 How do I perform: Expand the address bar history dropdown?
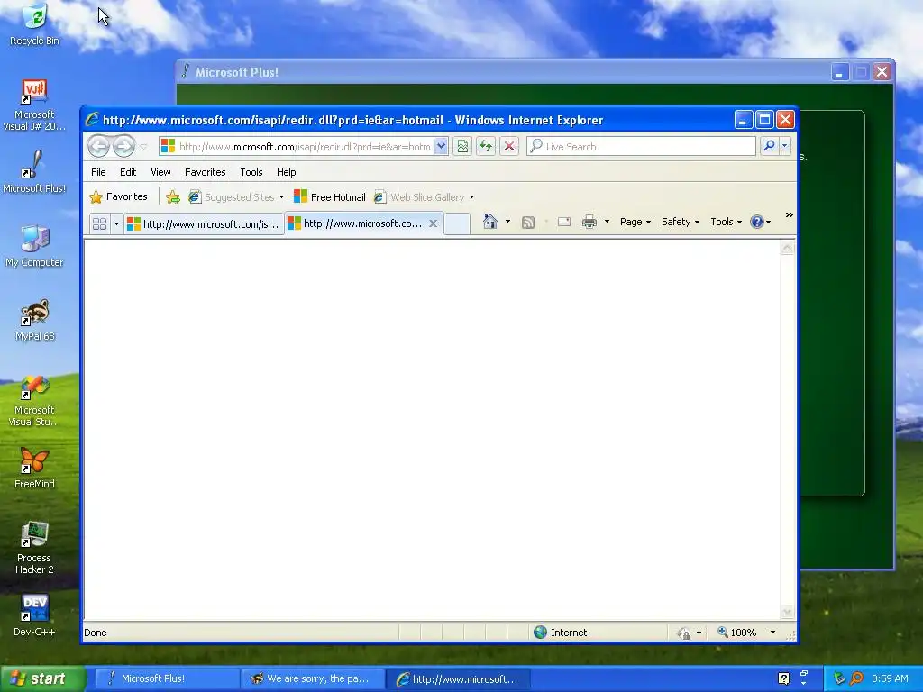pyautogui.click(x=442, y=147)
